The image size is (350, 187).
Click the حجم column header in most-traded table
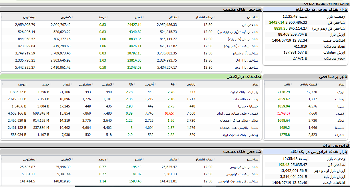tap(46, 84)
